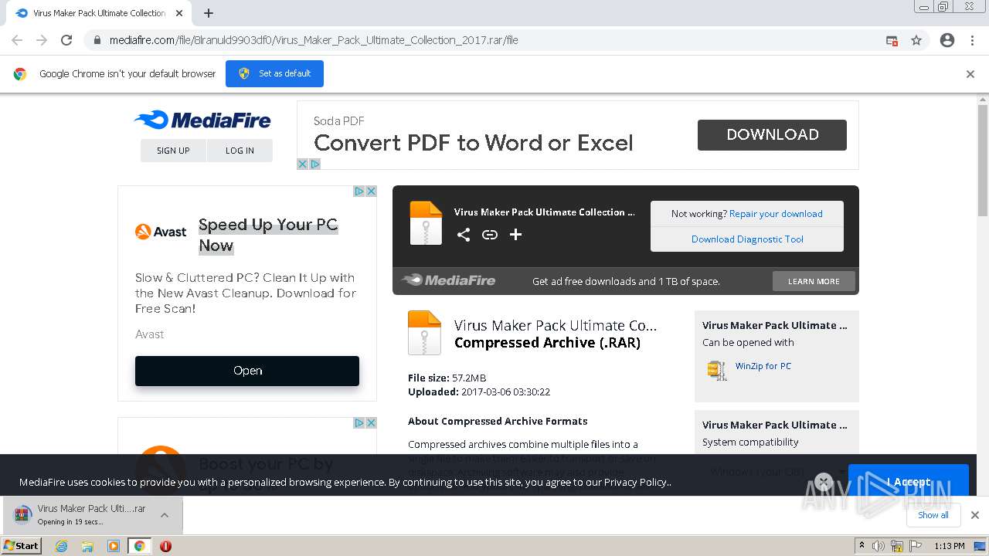Viewport: 989px width, 556px height.
Task: Click the padlock site info icon
Action: coord(97,40)
